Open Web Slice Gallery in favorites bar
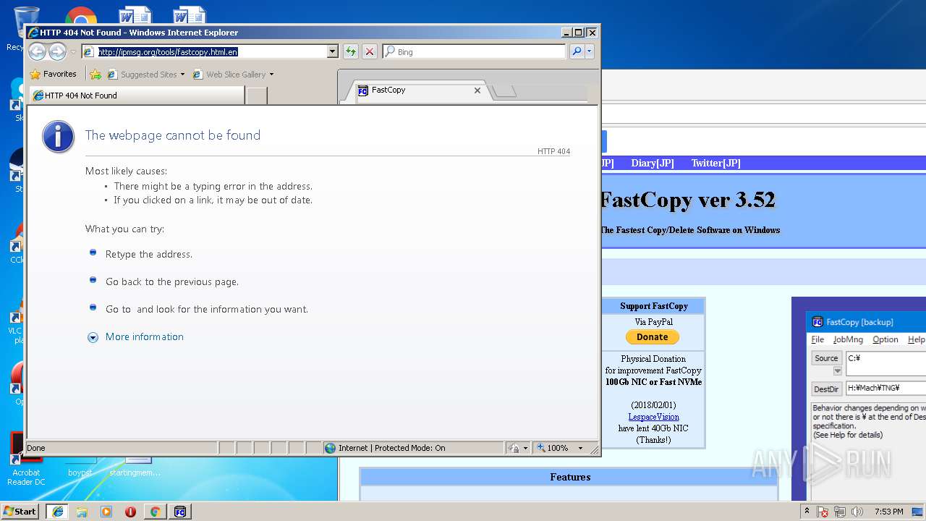The height and width of the screenshot is (521, 926). pos(233,74)
